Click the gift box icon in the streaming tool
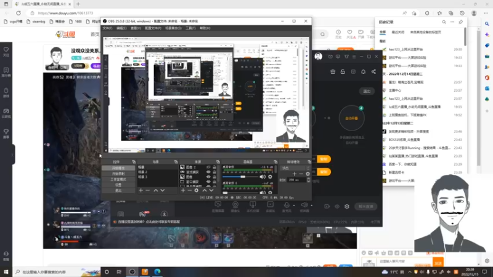493x277 pixels. (x=333, y=71)
